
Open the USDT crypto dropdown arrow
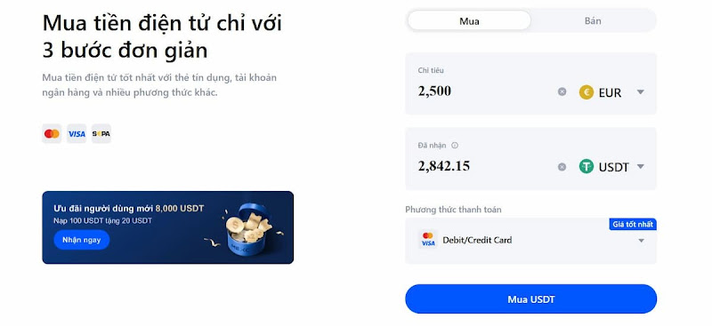(x=640, y=166)
